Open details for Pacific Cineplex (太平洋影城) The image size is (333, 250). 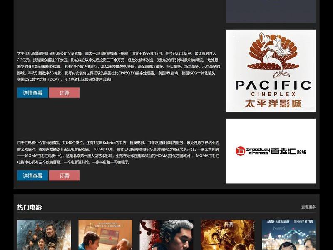tap(32, 93)
